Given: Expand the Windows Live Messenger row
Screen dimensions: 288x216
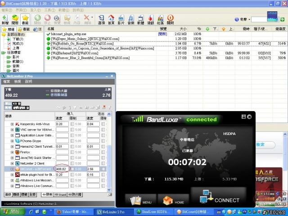Looking at the screenshot, I should 12,180.
